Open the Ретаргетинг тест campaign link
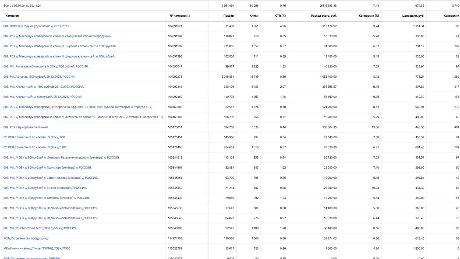 coord(40,228)
